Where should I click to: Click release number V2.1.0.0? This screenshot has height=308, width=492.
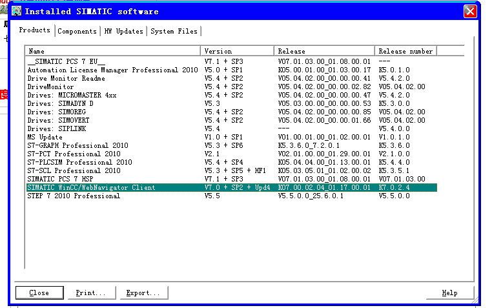click(394, 154)
